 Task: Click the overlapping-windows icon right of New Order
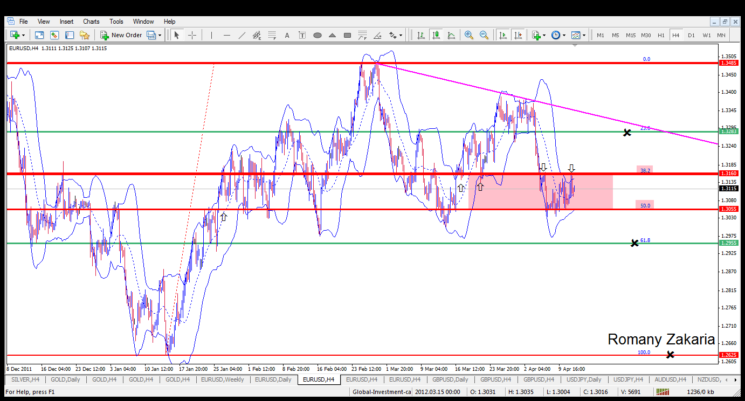pyautogui.click(x=150, y=35)
